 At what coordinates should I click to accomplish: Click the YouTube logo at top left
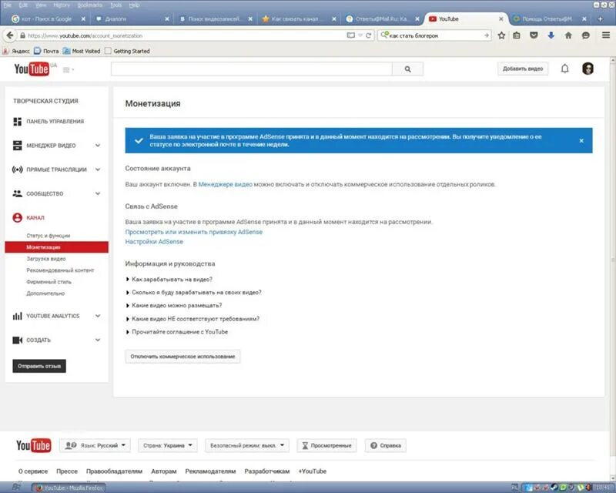pyautogui.click(x=32, y=69)
